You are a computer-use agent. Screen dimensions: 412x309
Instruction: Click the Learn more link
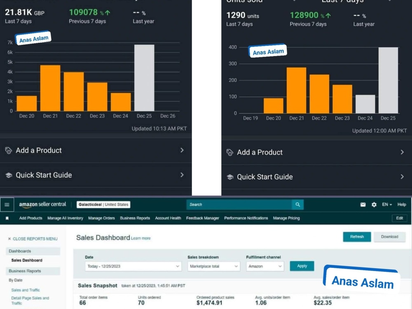141,238
